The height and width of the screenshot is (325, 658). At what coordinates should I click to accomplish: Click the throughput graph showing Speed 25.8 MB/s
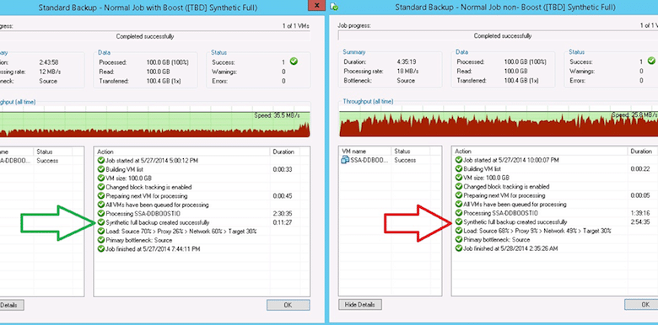(x=499, y=121)
